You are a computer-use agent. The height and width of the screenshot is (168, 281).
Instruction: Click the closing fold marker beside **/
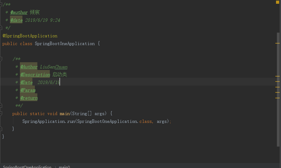tap(1, 106)
